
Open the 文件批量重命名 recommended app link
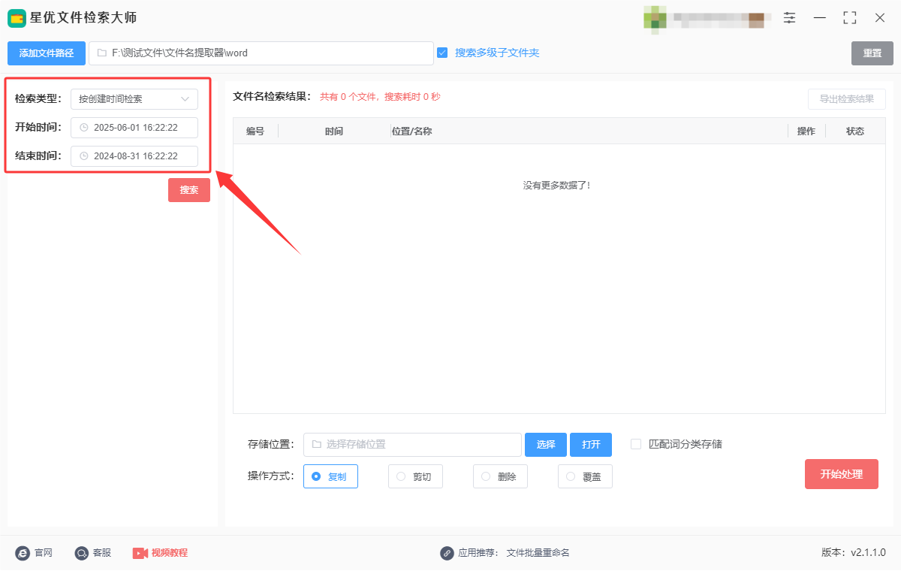(538, 553)
